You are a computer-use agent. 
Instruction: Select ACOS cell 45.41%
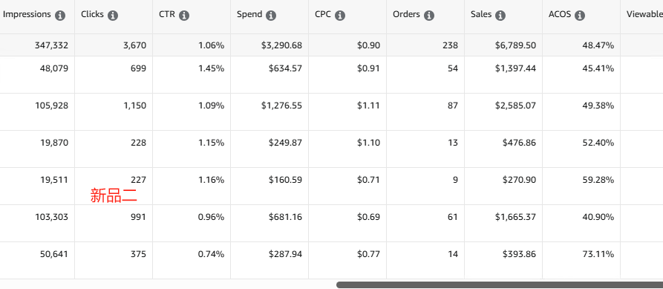tap(598, 68)
